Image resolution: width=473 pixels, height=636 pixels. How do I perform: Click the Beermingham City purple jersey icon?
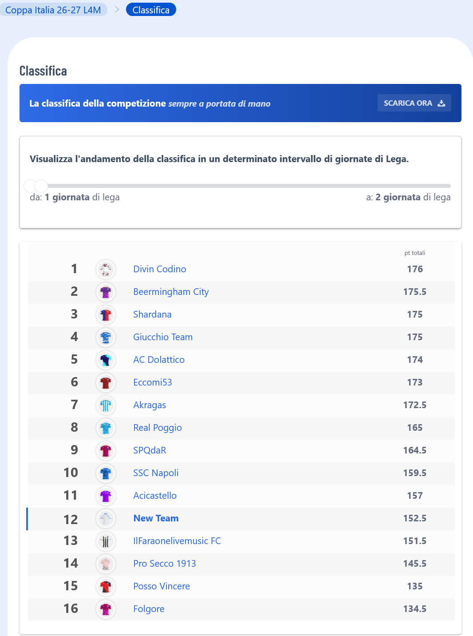[x=106, y=292]
